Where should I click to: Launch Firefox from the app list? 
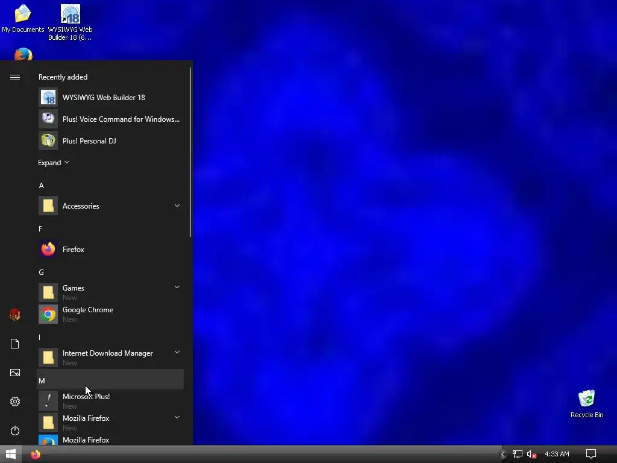111,249
